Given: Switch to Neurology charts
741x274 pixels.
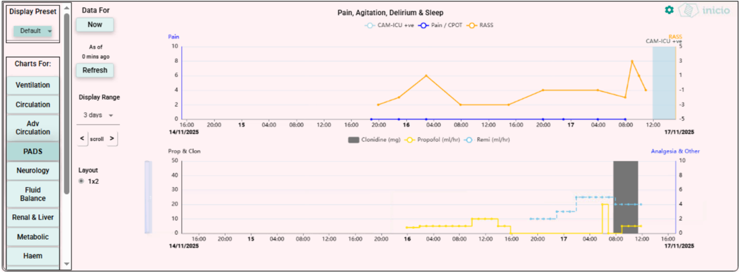Looking at the screenshot, I should [33, 171].
